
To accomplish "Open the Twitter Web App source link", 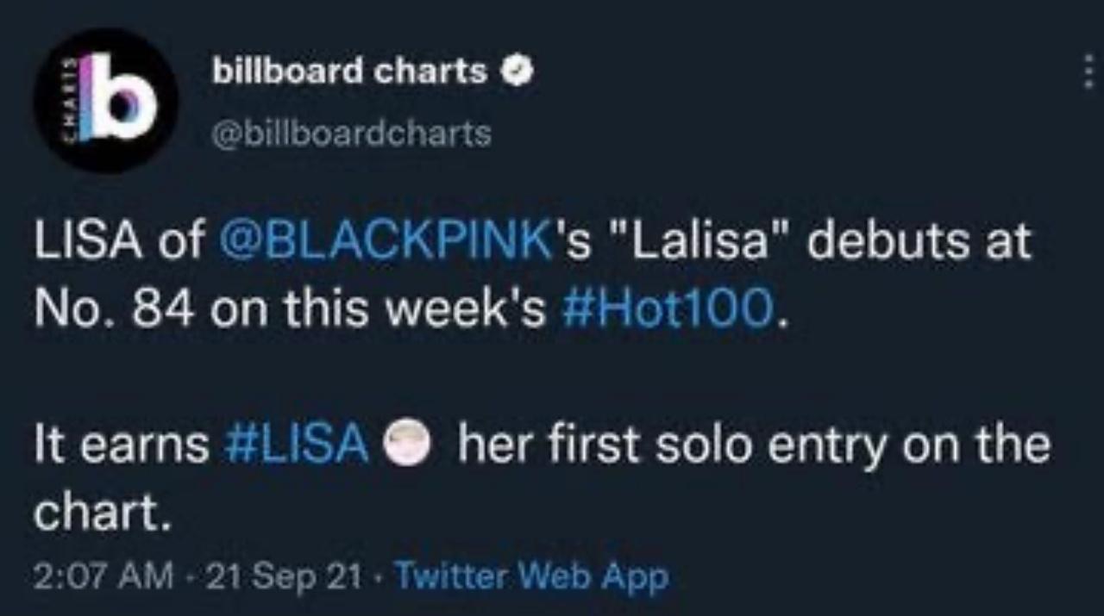I will click(531, 576).
